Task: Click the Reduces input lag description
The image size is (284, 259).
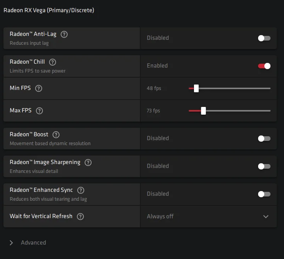Action: [29, 43]
